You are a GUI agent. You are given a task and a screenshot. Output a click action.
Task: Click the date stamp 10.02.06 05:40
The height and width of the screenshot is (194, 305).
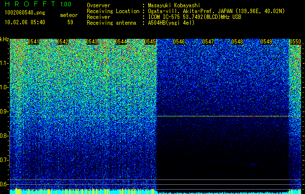[x=25, y=22]
